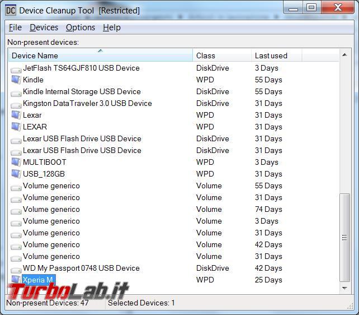
Task: Click the WD My Passport drive icon
Action: coord(16,269)
